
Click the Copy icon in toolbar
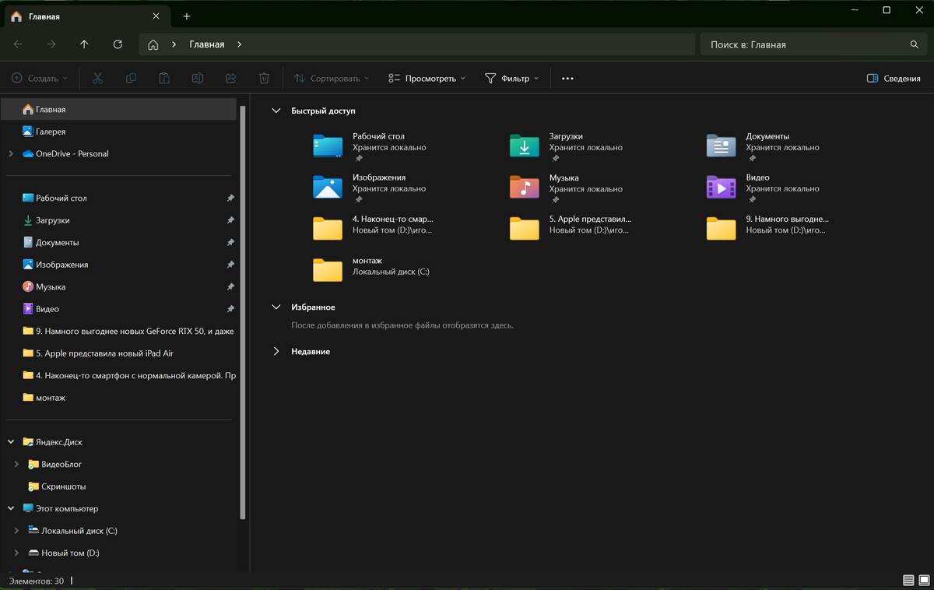[x=131, y=79]
